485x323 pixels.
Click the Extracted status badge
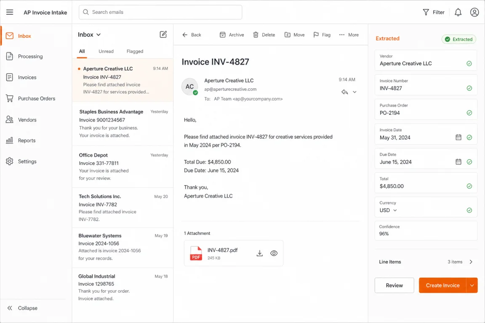pyautogui.click(x=458, y=39)
